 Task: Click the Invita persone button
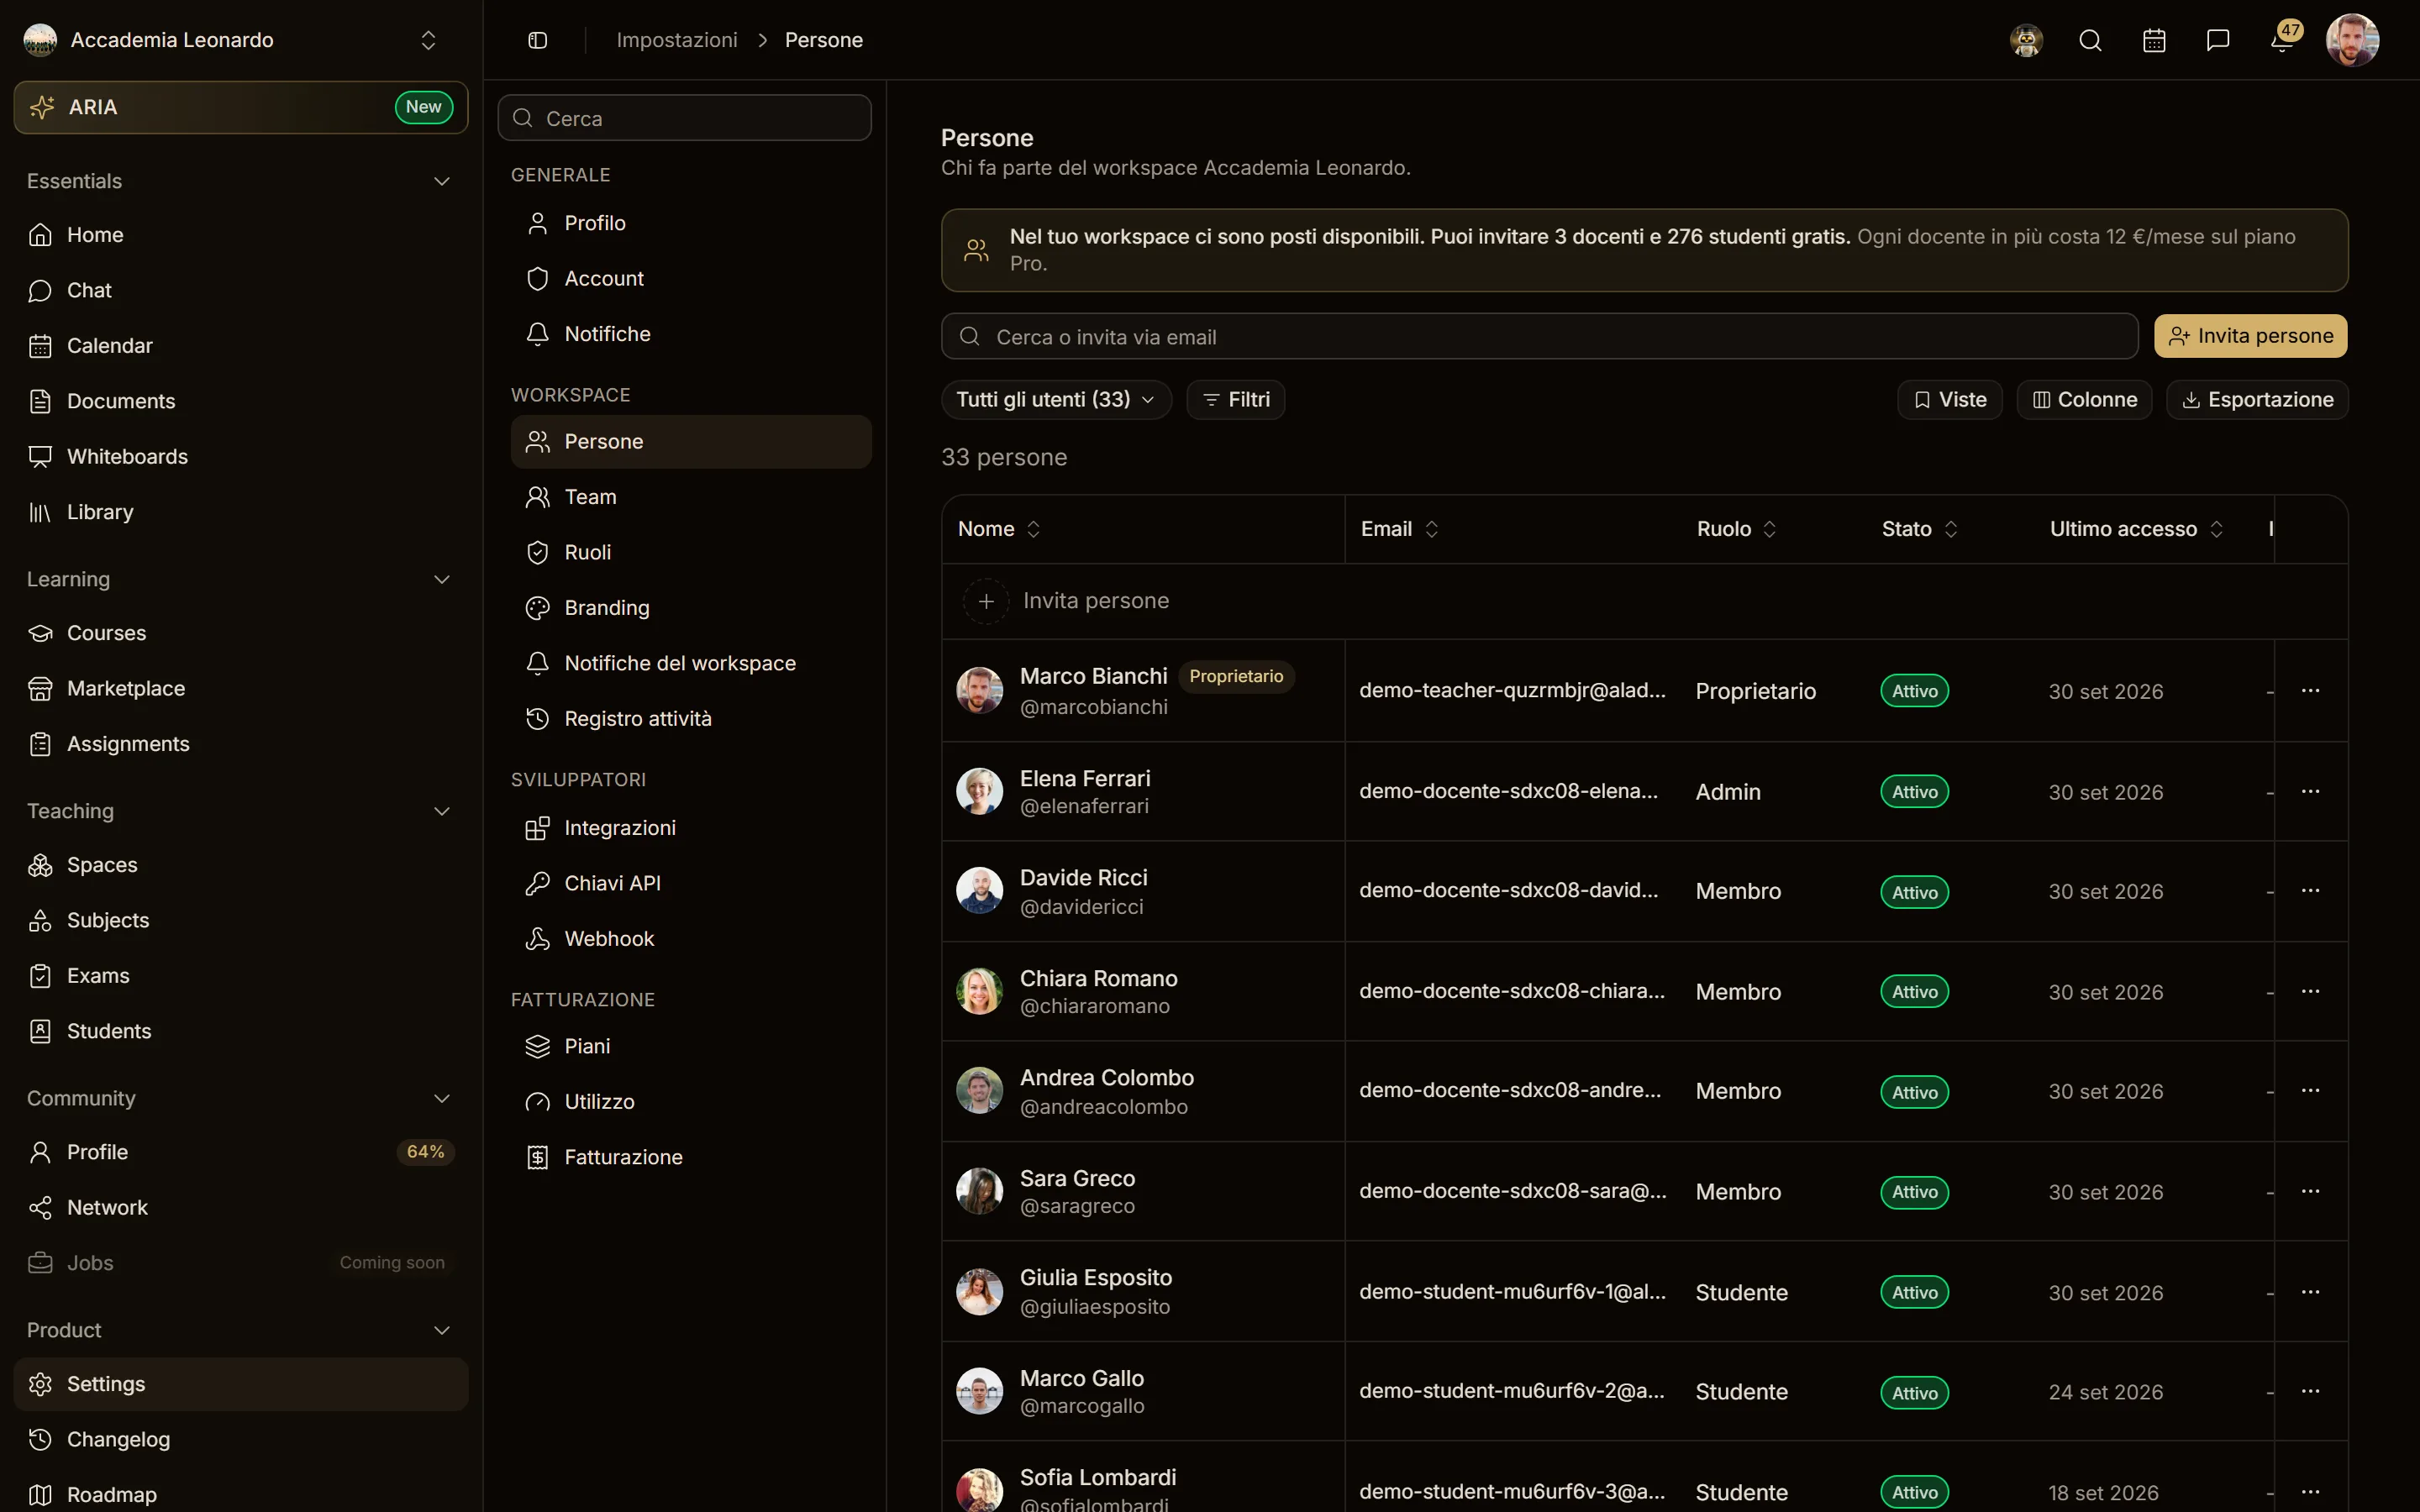[x=2250, y=336]
